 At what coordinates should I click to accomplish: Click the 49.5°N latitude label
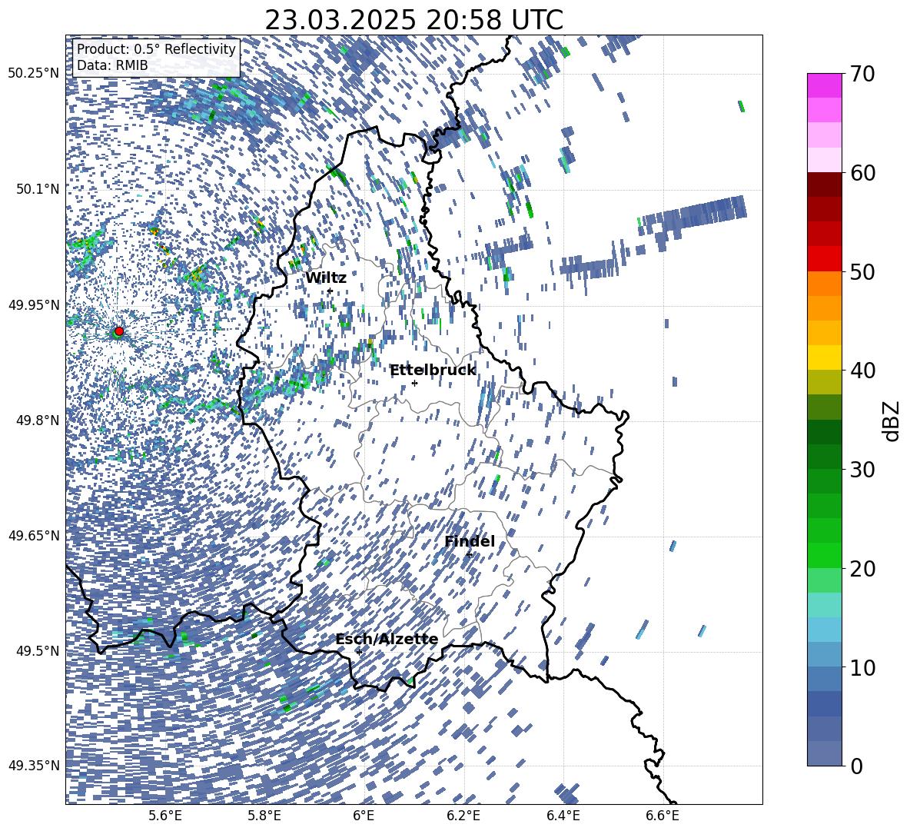point(37,650)
